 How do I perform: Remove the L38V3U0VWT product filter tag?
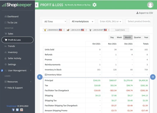[109, 30]
